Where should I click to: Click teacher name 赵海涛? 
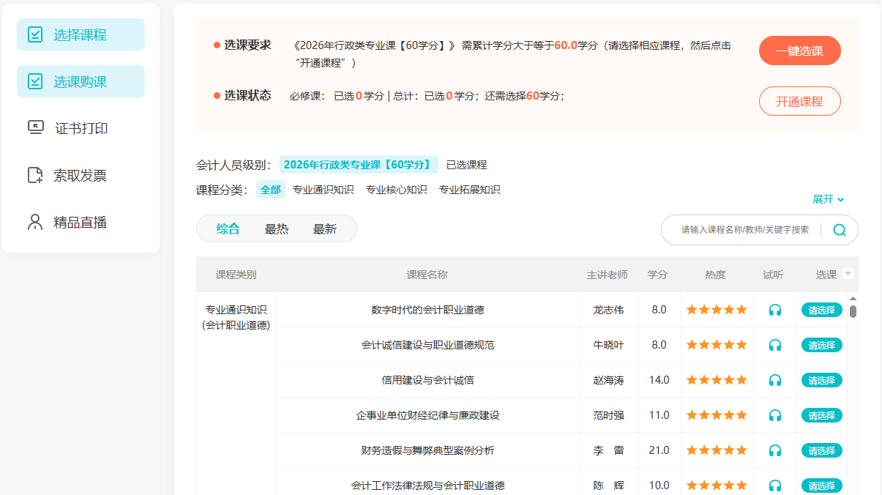click(x=608, y=380)
